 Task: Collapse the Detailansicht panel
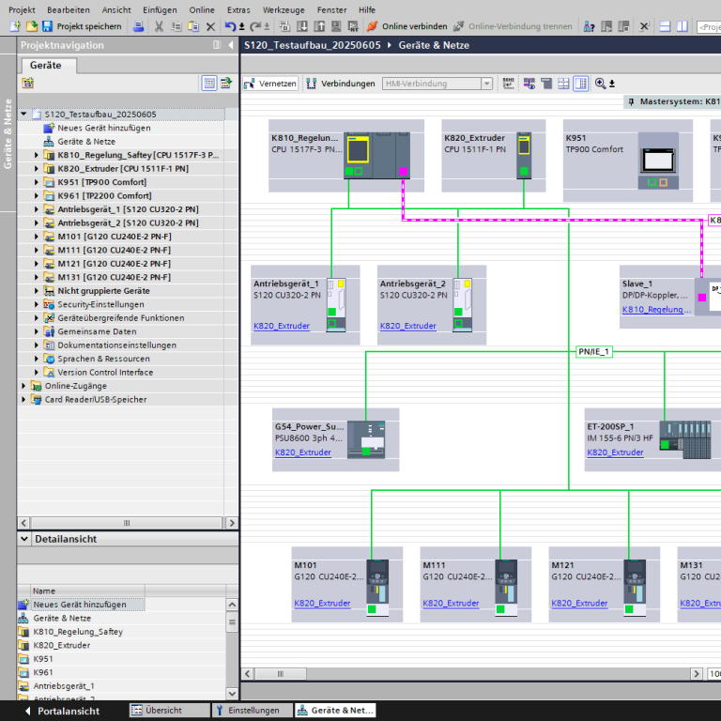pos(24,539)
